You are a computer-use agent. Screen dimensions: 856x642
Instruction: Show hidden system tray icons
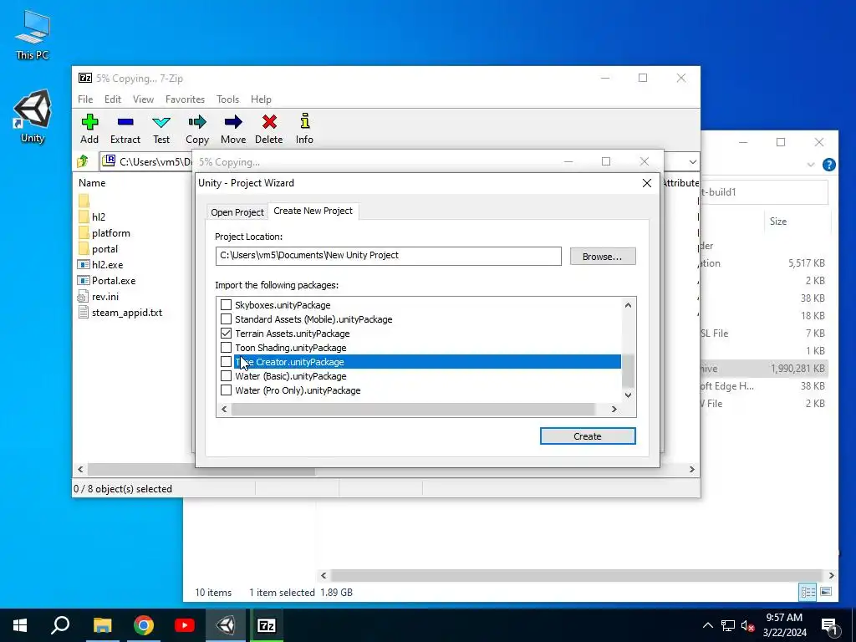[707, 625]
